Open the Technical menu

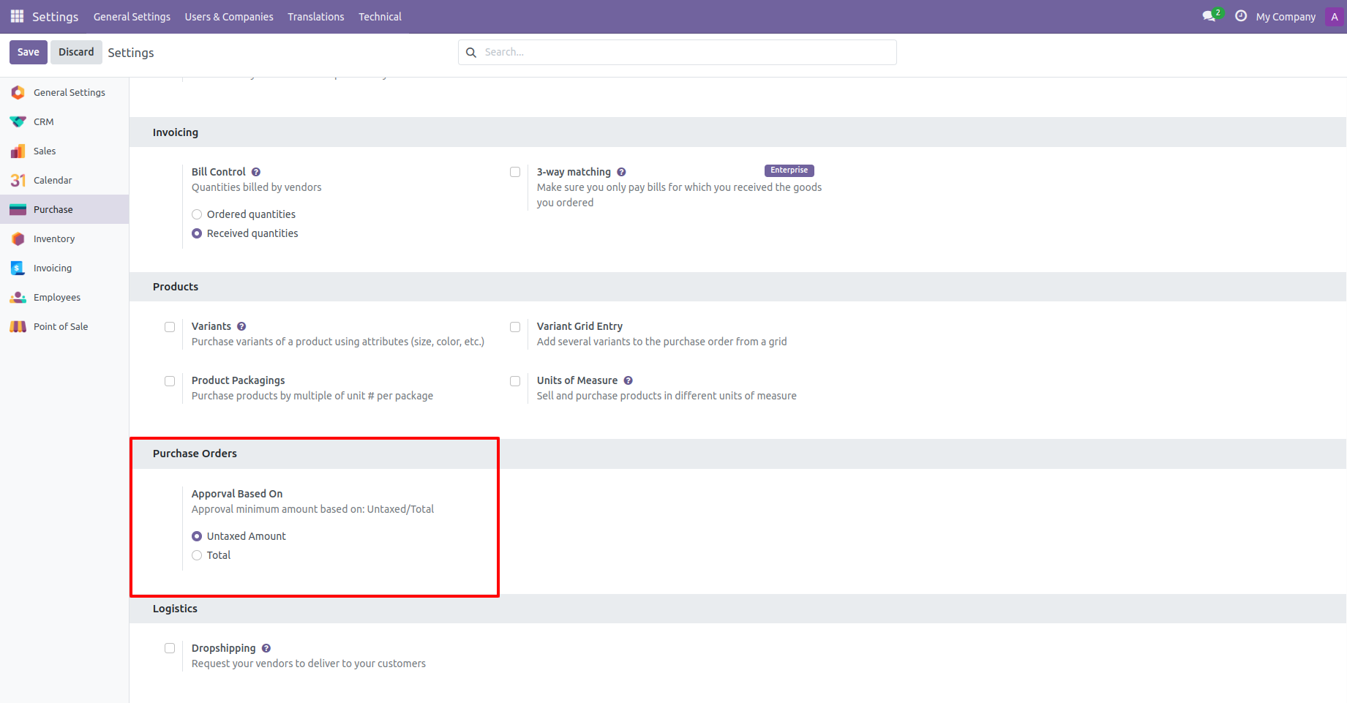[x=380, y=16]
